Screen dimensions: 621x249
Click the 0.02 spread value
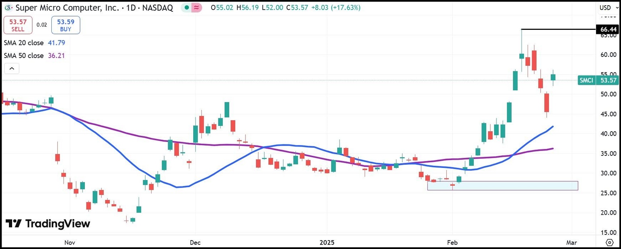(x=41, y=25)
